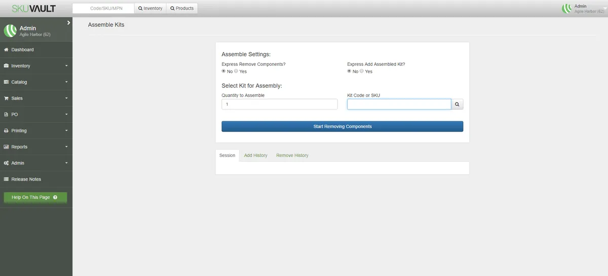Click the magnifier icon beside Kit Code field
Screen dimensions: 608x276
pos(457,104)
